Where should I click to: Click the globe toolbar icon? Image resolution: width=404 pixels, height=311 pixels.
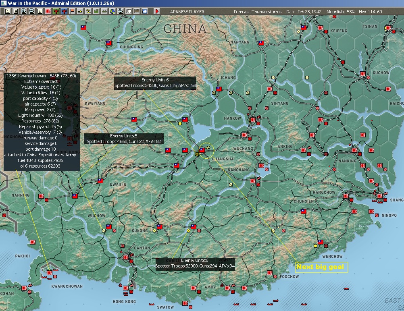point(112,11)
